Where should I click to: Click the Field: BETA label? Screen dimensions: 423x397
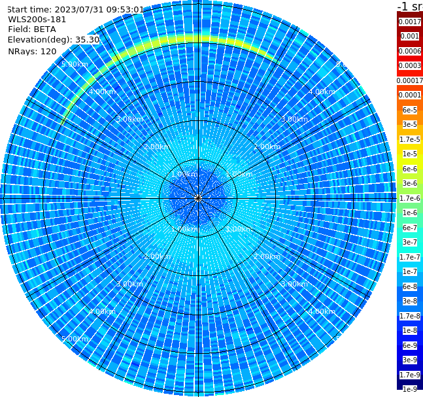(32, 29)
